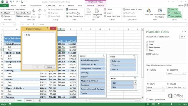The image size is (188, 106).
Task: Uncheck the Genre field checkbox
Action: (x=147, y=42)
